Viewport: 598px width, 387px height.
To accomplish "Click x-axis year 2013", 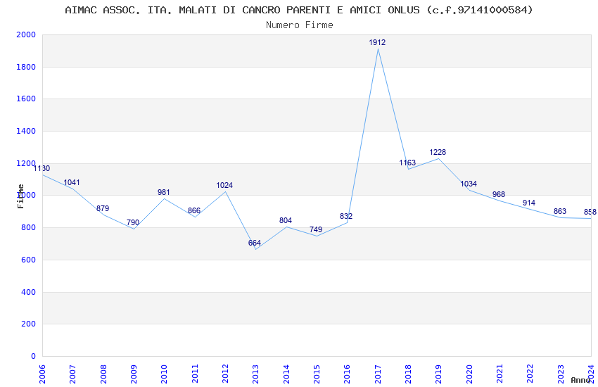I will tap(255, 374).
